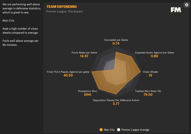Select the Clean Sheets axis label
The width and height of the screenshot is (191, 134).
click(150, 72)
